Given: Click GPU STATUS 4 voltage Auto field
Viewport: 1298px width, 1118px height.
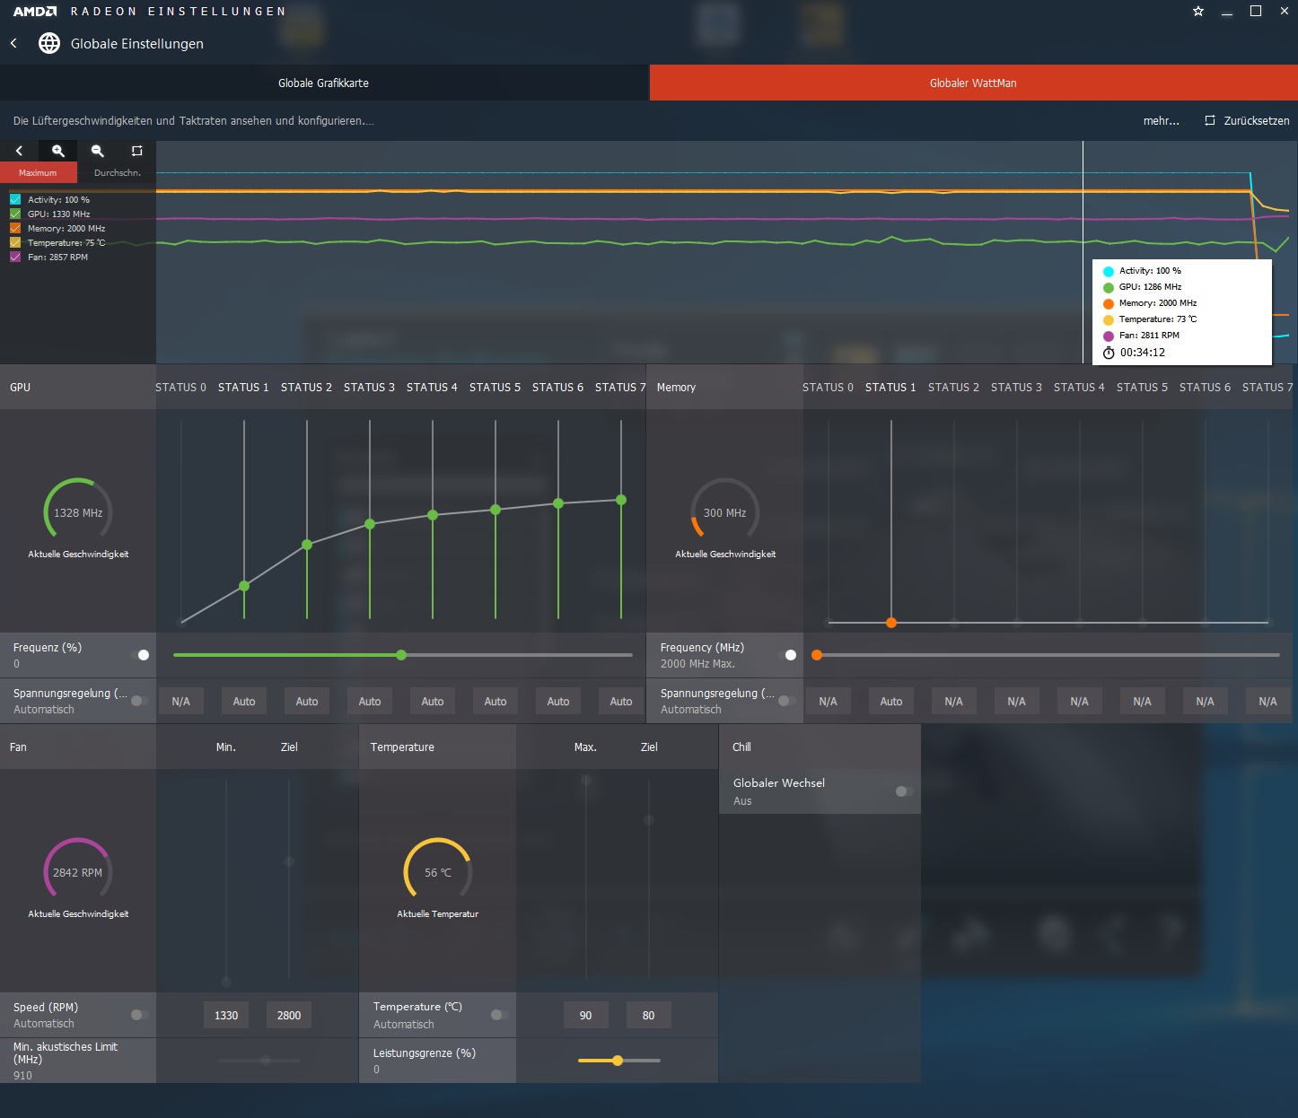Looking at the screenshot, I should 433,702.
